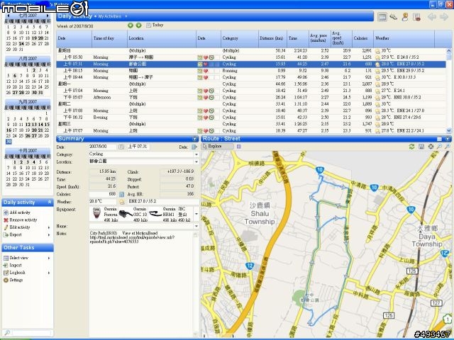
Task: Go to previous week with green arrow
Action: point(131,25)
